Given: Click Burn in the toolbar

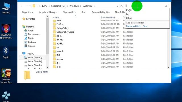Looking at the screenshot, I should click(84, 12).
